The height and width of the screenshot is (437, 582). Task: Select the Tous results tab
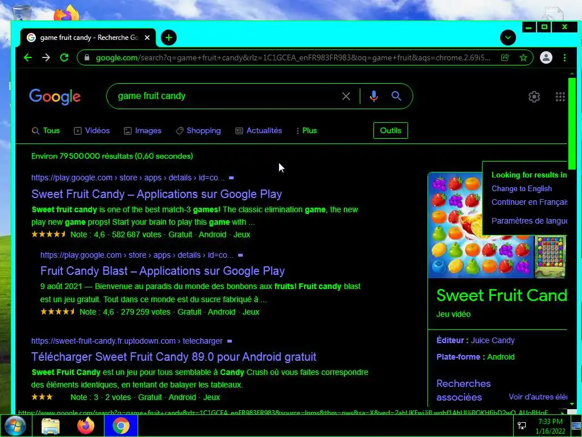pos(45,130)
